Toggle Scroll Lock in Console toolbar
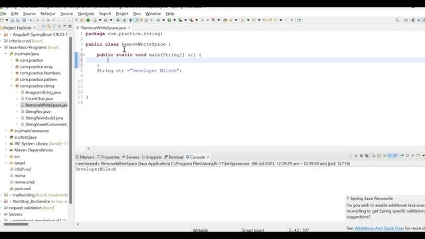The image size is (425, 239). click(x=379, y=156)
